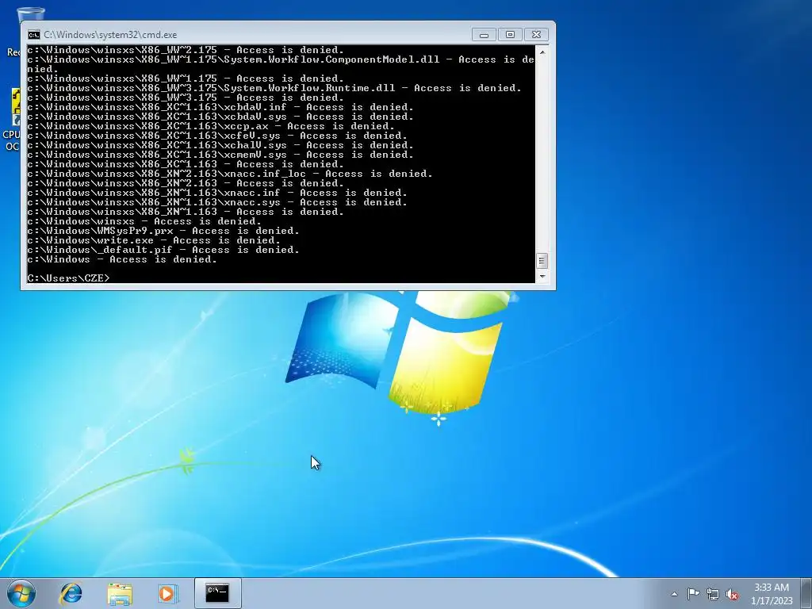Click the console scrollbar down arrow

[542, 277]
